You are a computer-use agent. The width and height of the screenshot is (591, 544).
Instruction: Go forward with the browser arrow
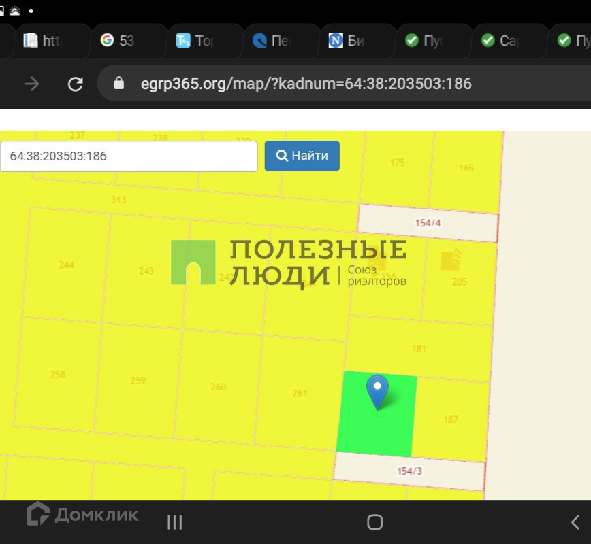(x=31, y=84)
